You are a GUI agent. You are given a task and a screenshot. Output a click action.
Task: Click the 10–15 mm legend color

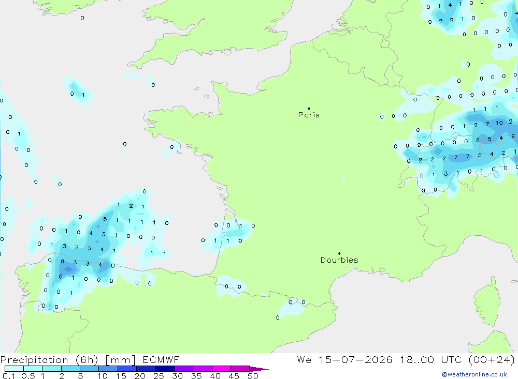pos(108,369)
